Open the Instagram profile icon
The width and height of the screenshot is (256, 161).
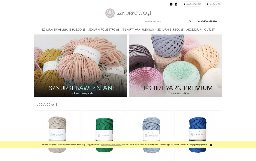pyautogui.click(x=176, y=4)
